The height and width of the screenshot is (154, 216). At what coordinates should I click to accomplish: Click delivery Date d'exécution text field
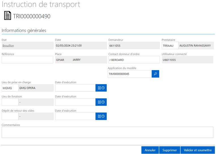click(75, 102)
